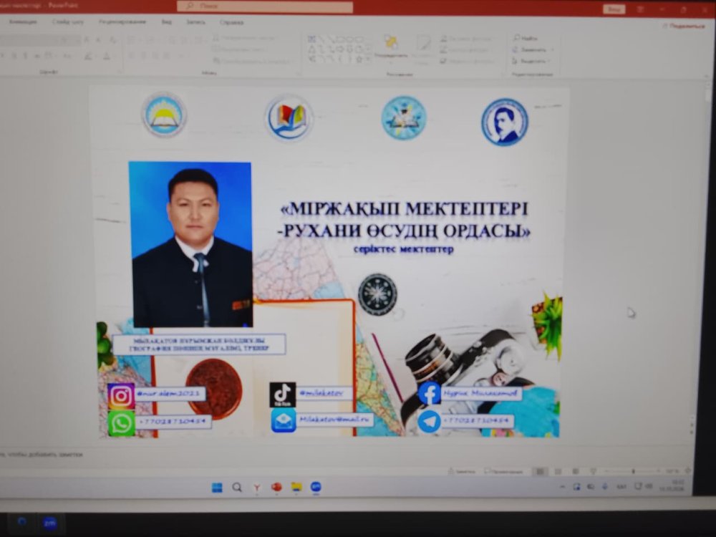Open the Слайд-шоу tab
The image size is (716, 537).
[x=68, y=21]
